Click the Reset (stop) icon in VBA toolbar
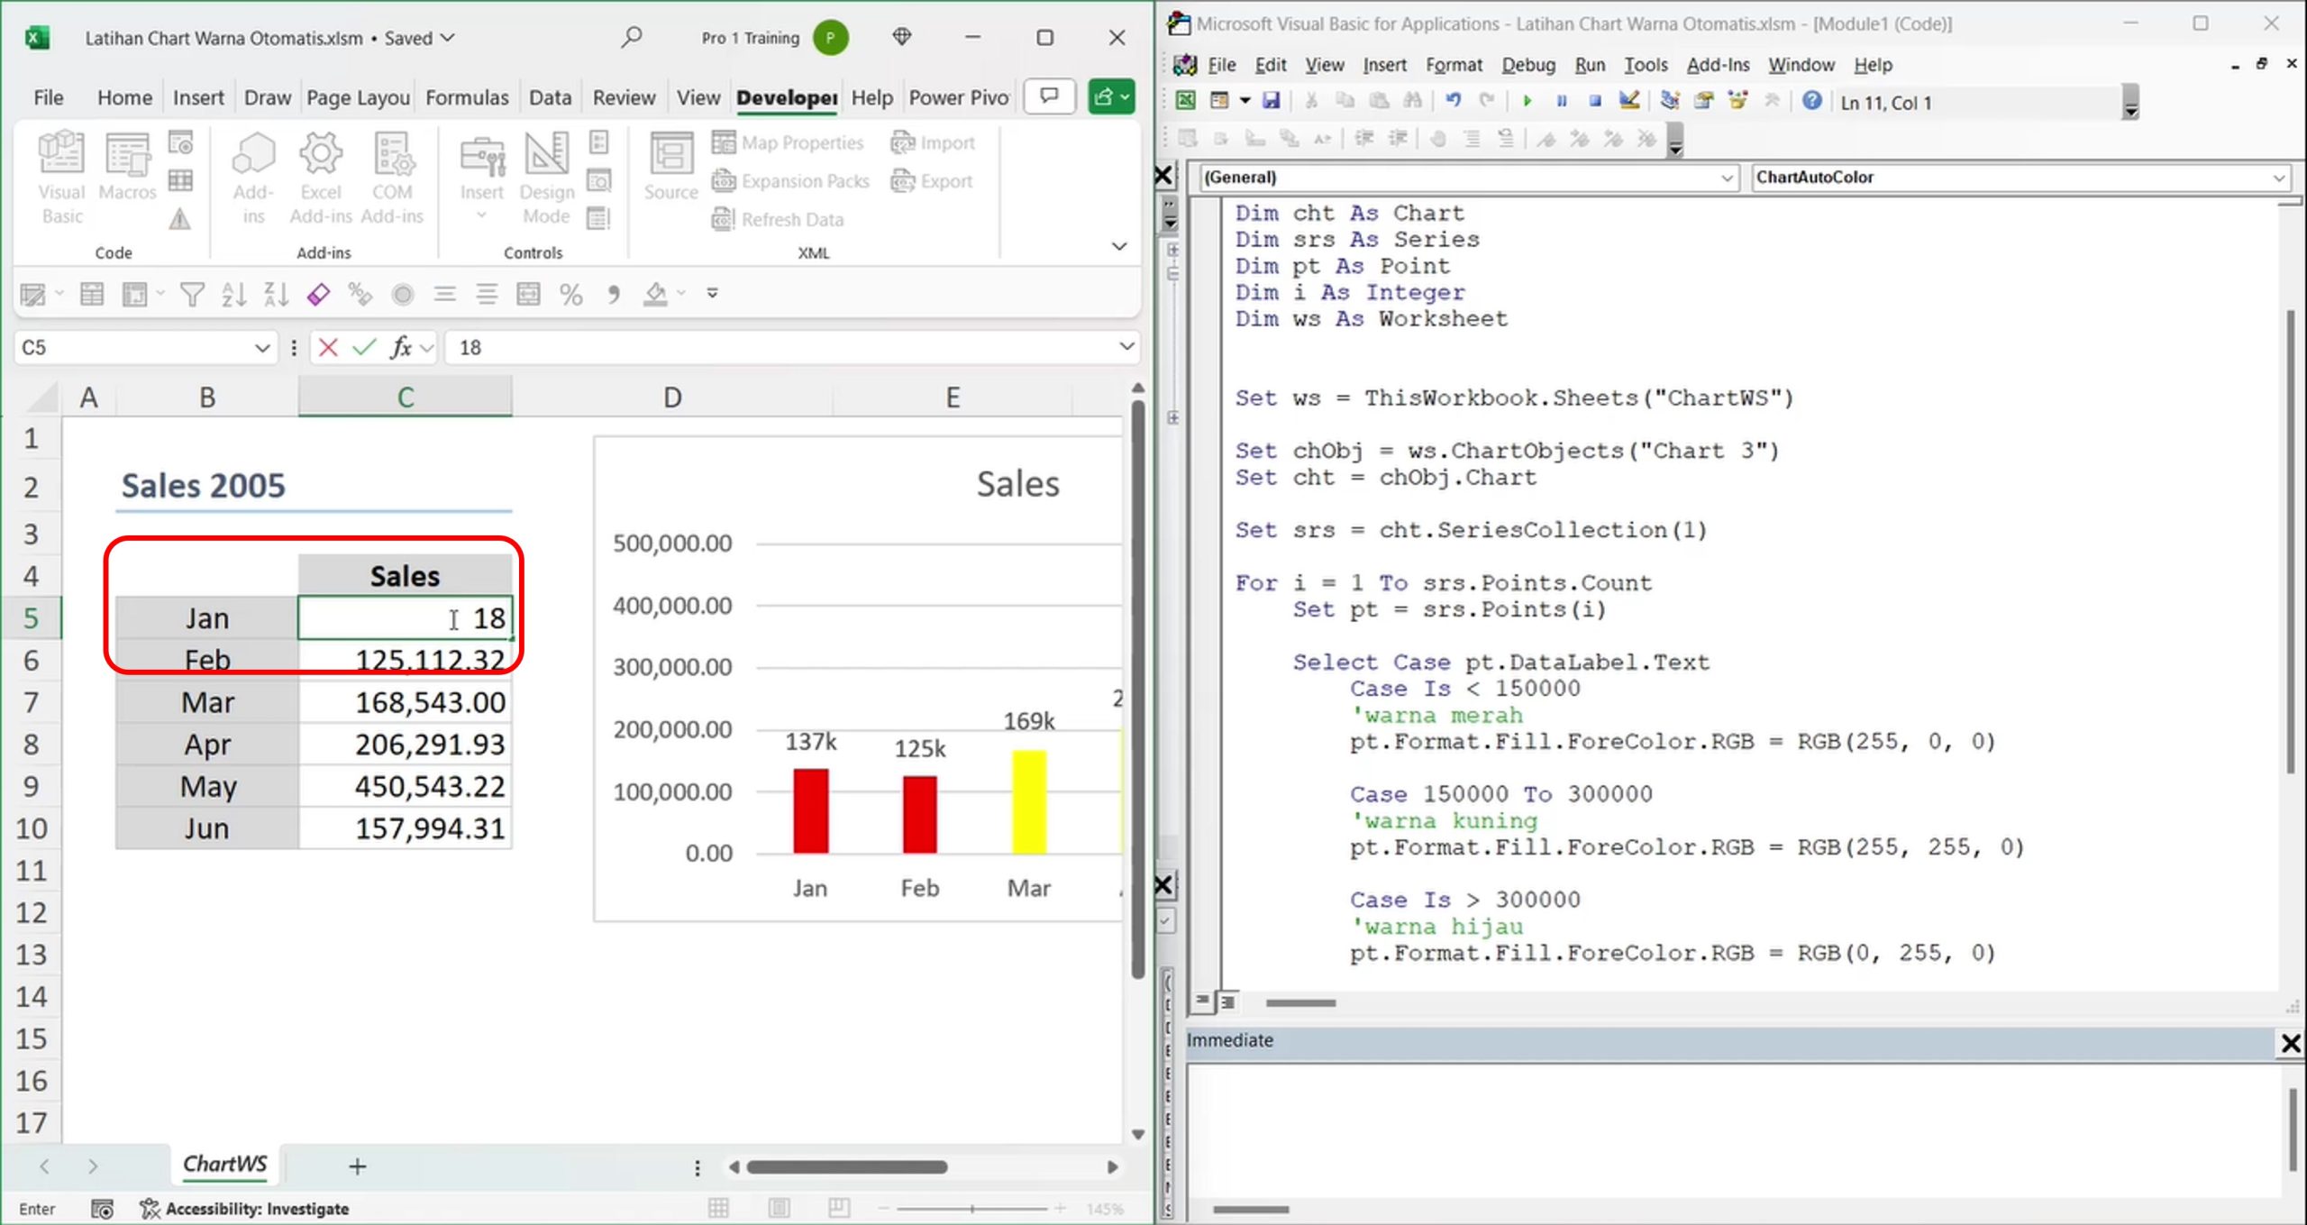 (x=1595, y=101)
